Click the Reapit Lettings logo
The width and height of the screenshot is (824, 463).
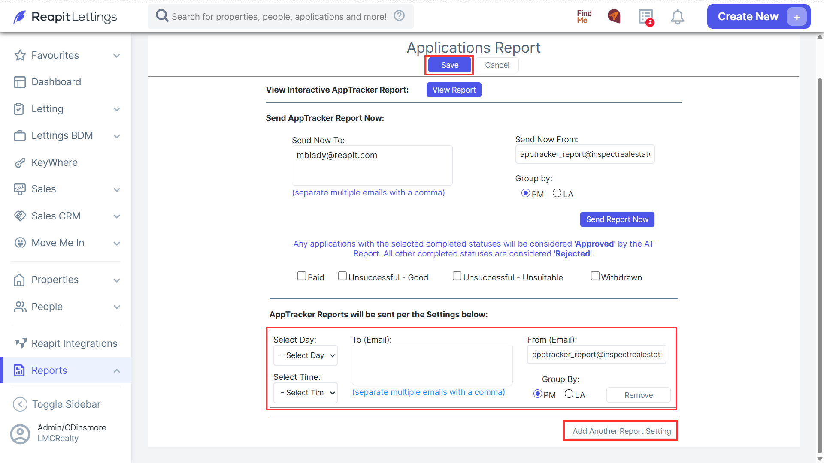coord(65,17)
